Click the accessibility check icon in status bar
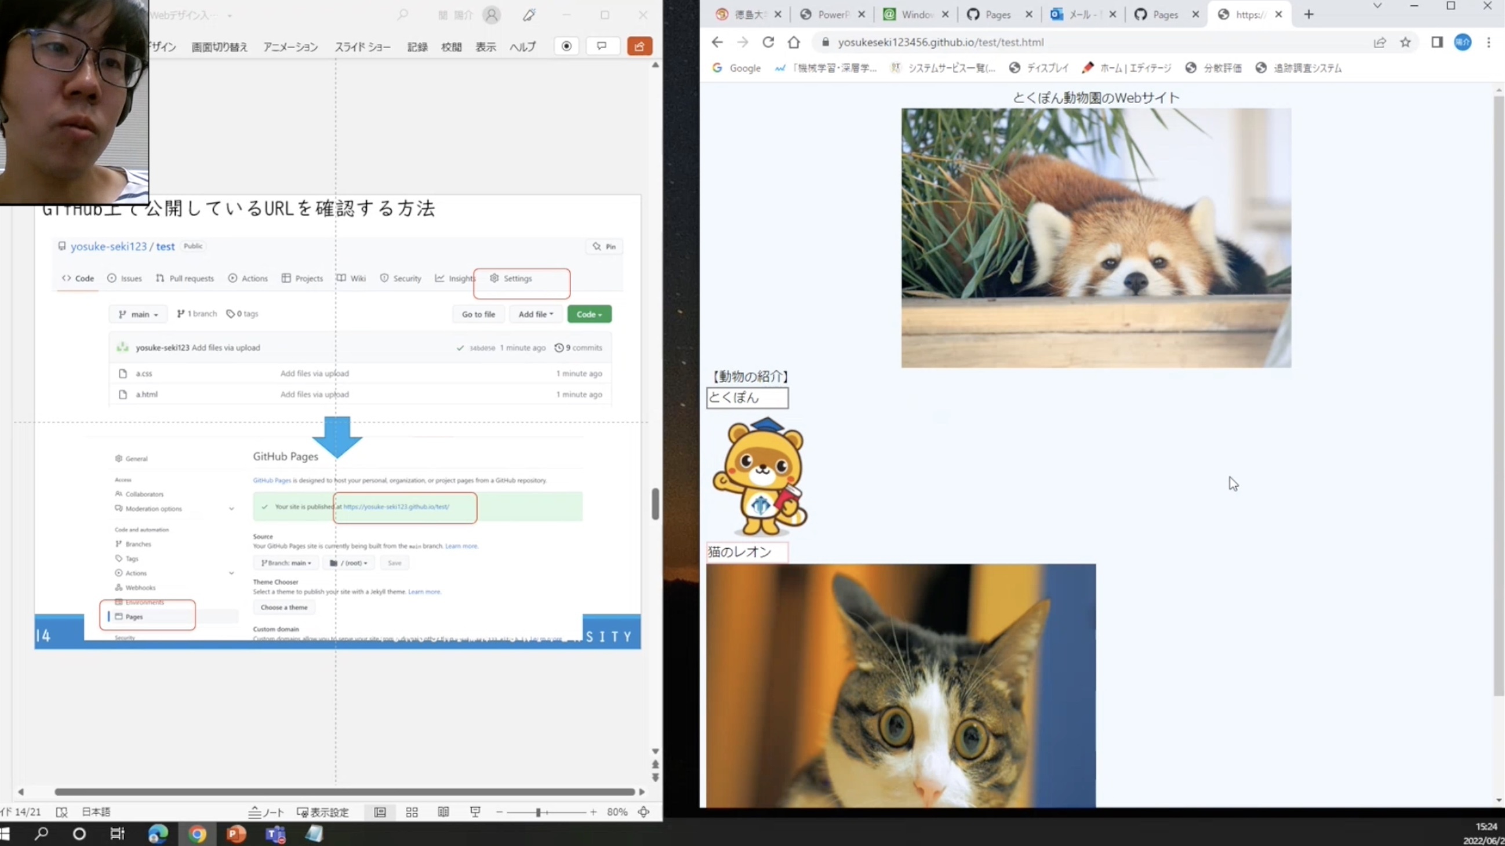Viewport: 1505px width, 846px height. tap(61, 812)
